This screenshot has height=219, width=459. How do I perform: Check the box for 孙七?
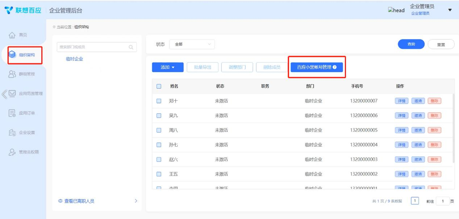[159, 145]
